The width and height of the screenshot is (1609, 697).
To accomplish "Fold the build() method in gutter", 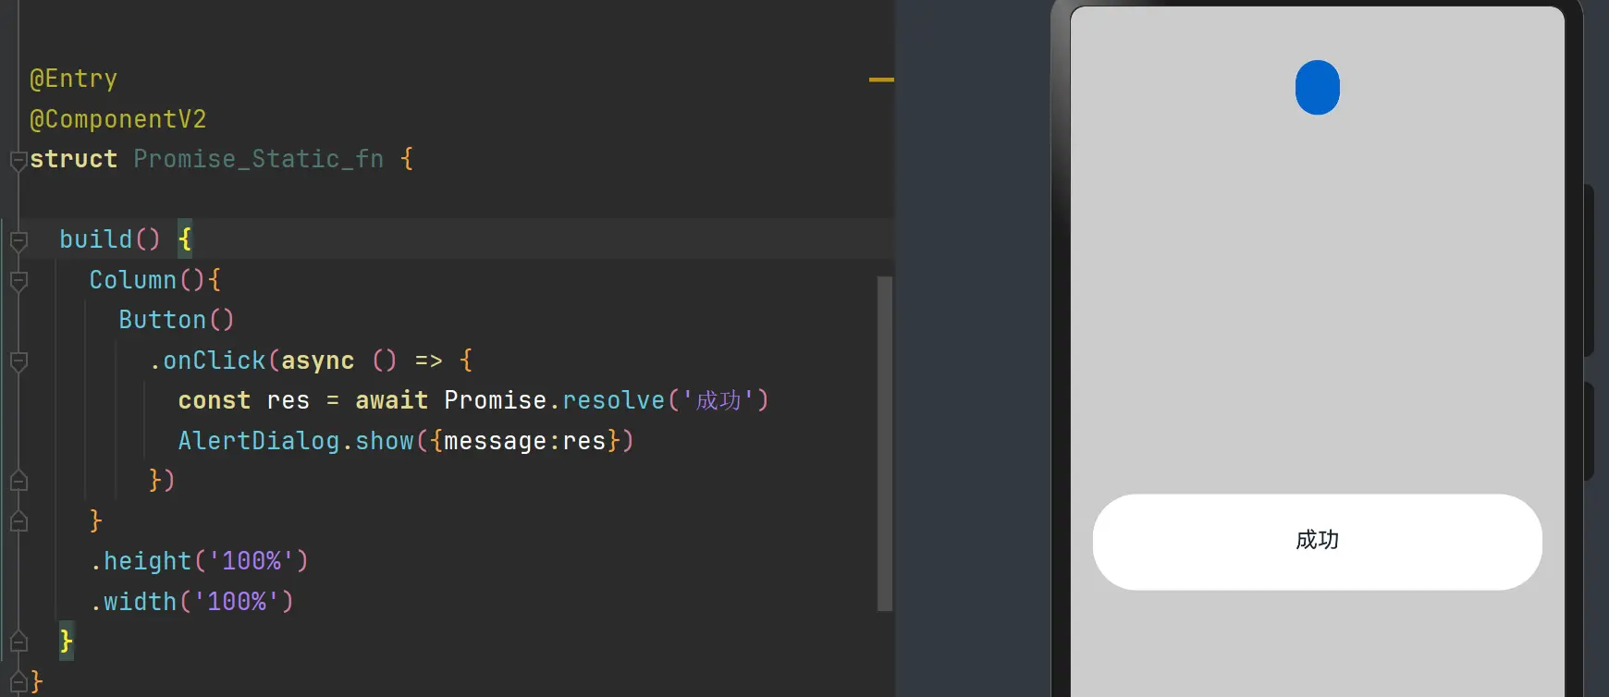I will [x=18, y=241].
